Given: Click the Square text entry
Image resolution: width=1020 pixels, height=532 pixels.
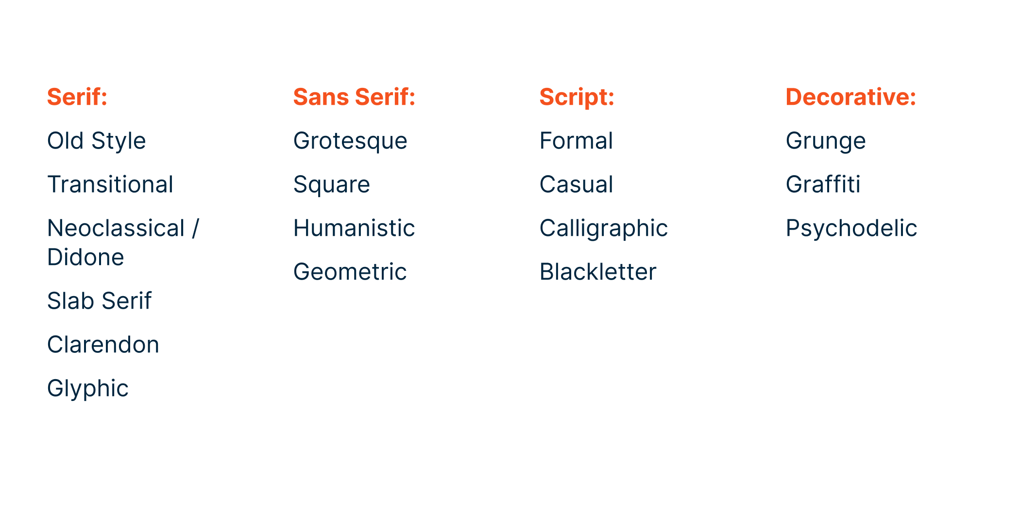Looking at the screenshot, I should [x=331, y=184].
